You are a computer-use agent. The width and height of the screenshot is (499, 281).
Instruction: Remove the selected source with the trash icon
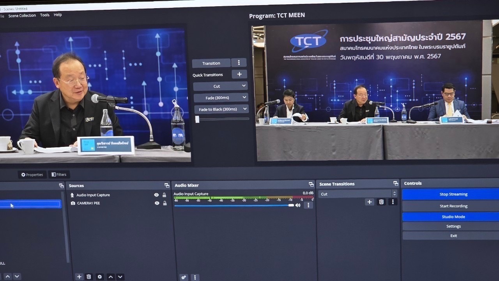pyautogui.click(x=89, y=277)
